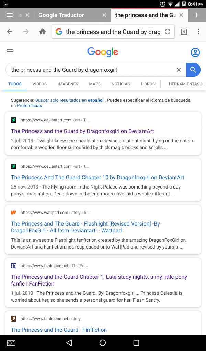Clear the search query with X

click(x=179, y=70)
